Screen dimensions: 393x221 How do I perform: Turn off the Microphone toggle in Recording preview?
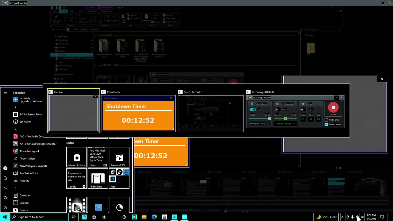[x=253, y=110]
